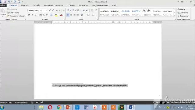Click РУССКИЙ language in status bar
The width and height of the screenshot is (195, 110).
39,103
